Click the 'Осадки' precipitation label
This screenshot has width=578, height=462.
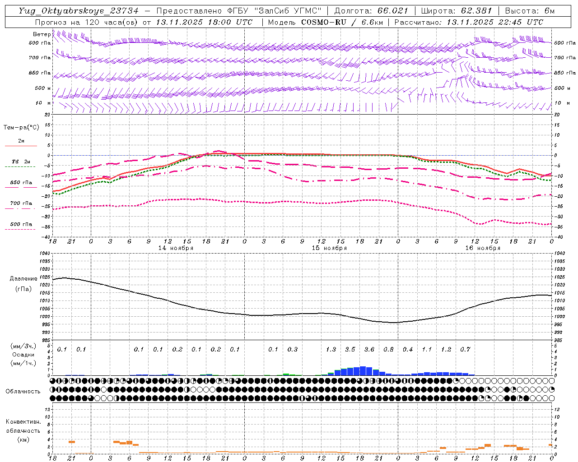[23, 355]
